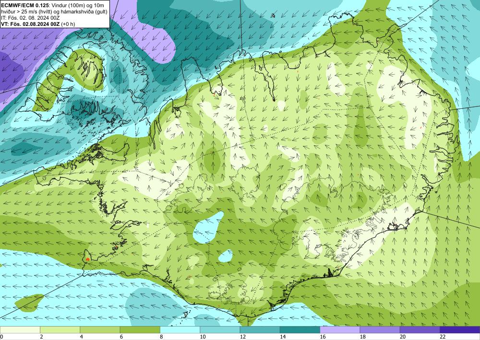The height and width of the screenshot is (340, 480).
Task: Click the 6–8 m/s darker green legend swatch
Action: (140, 330)
